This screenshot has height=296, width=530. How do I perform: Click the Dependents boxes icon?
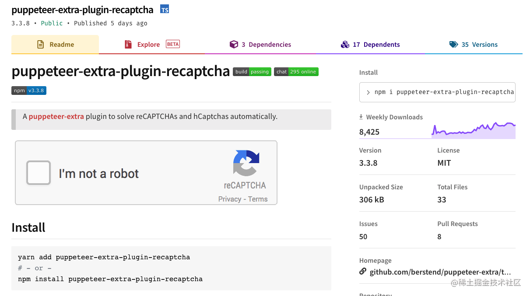(x=345, y=44)
